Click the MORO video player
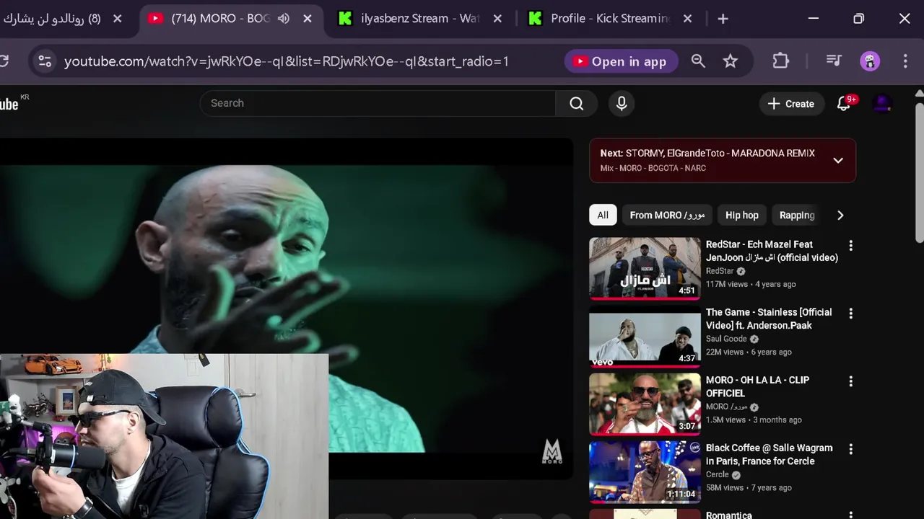The height and width of the screenshot is (519, 924). pyautogui.click(x=287, y=308)
